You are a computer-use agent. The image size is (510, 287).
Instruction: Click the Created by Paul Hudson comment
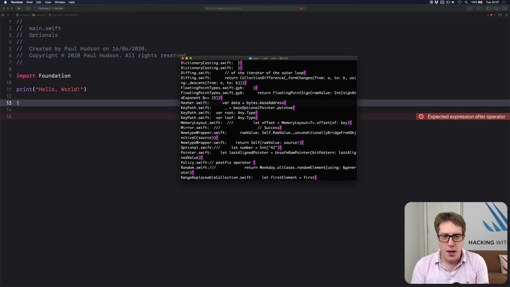(82, 48)
